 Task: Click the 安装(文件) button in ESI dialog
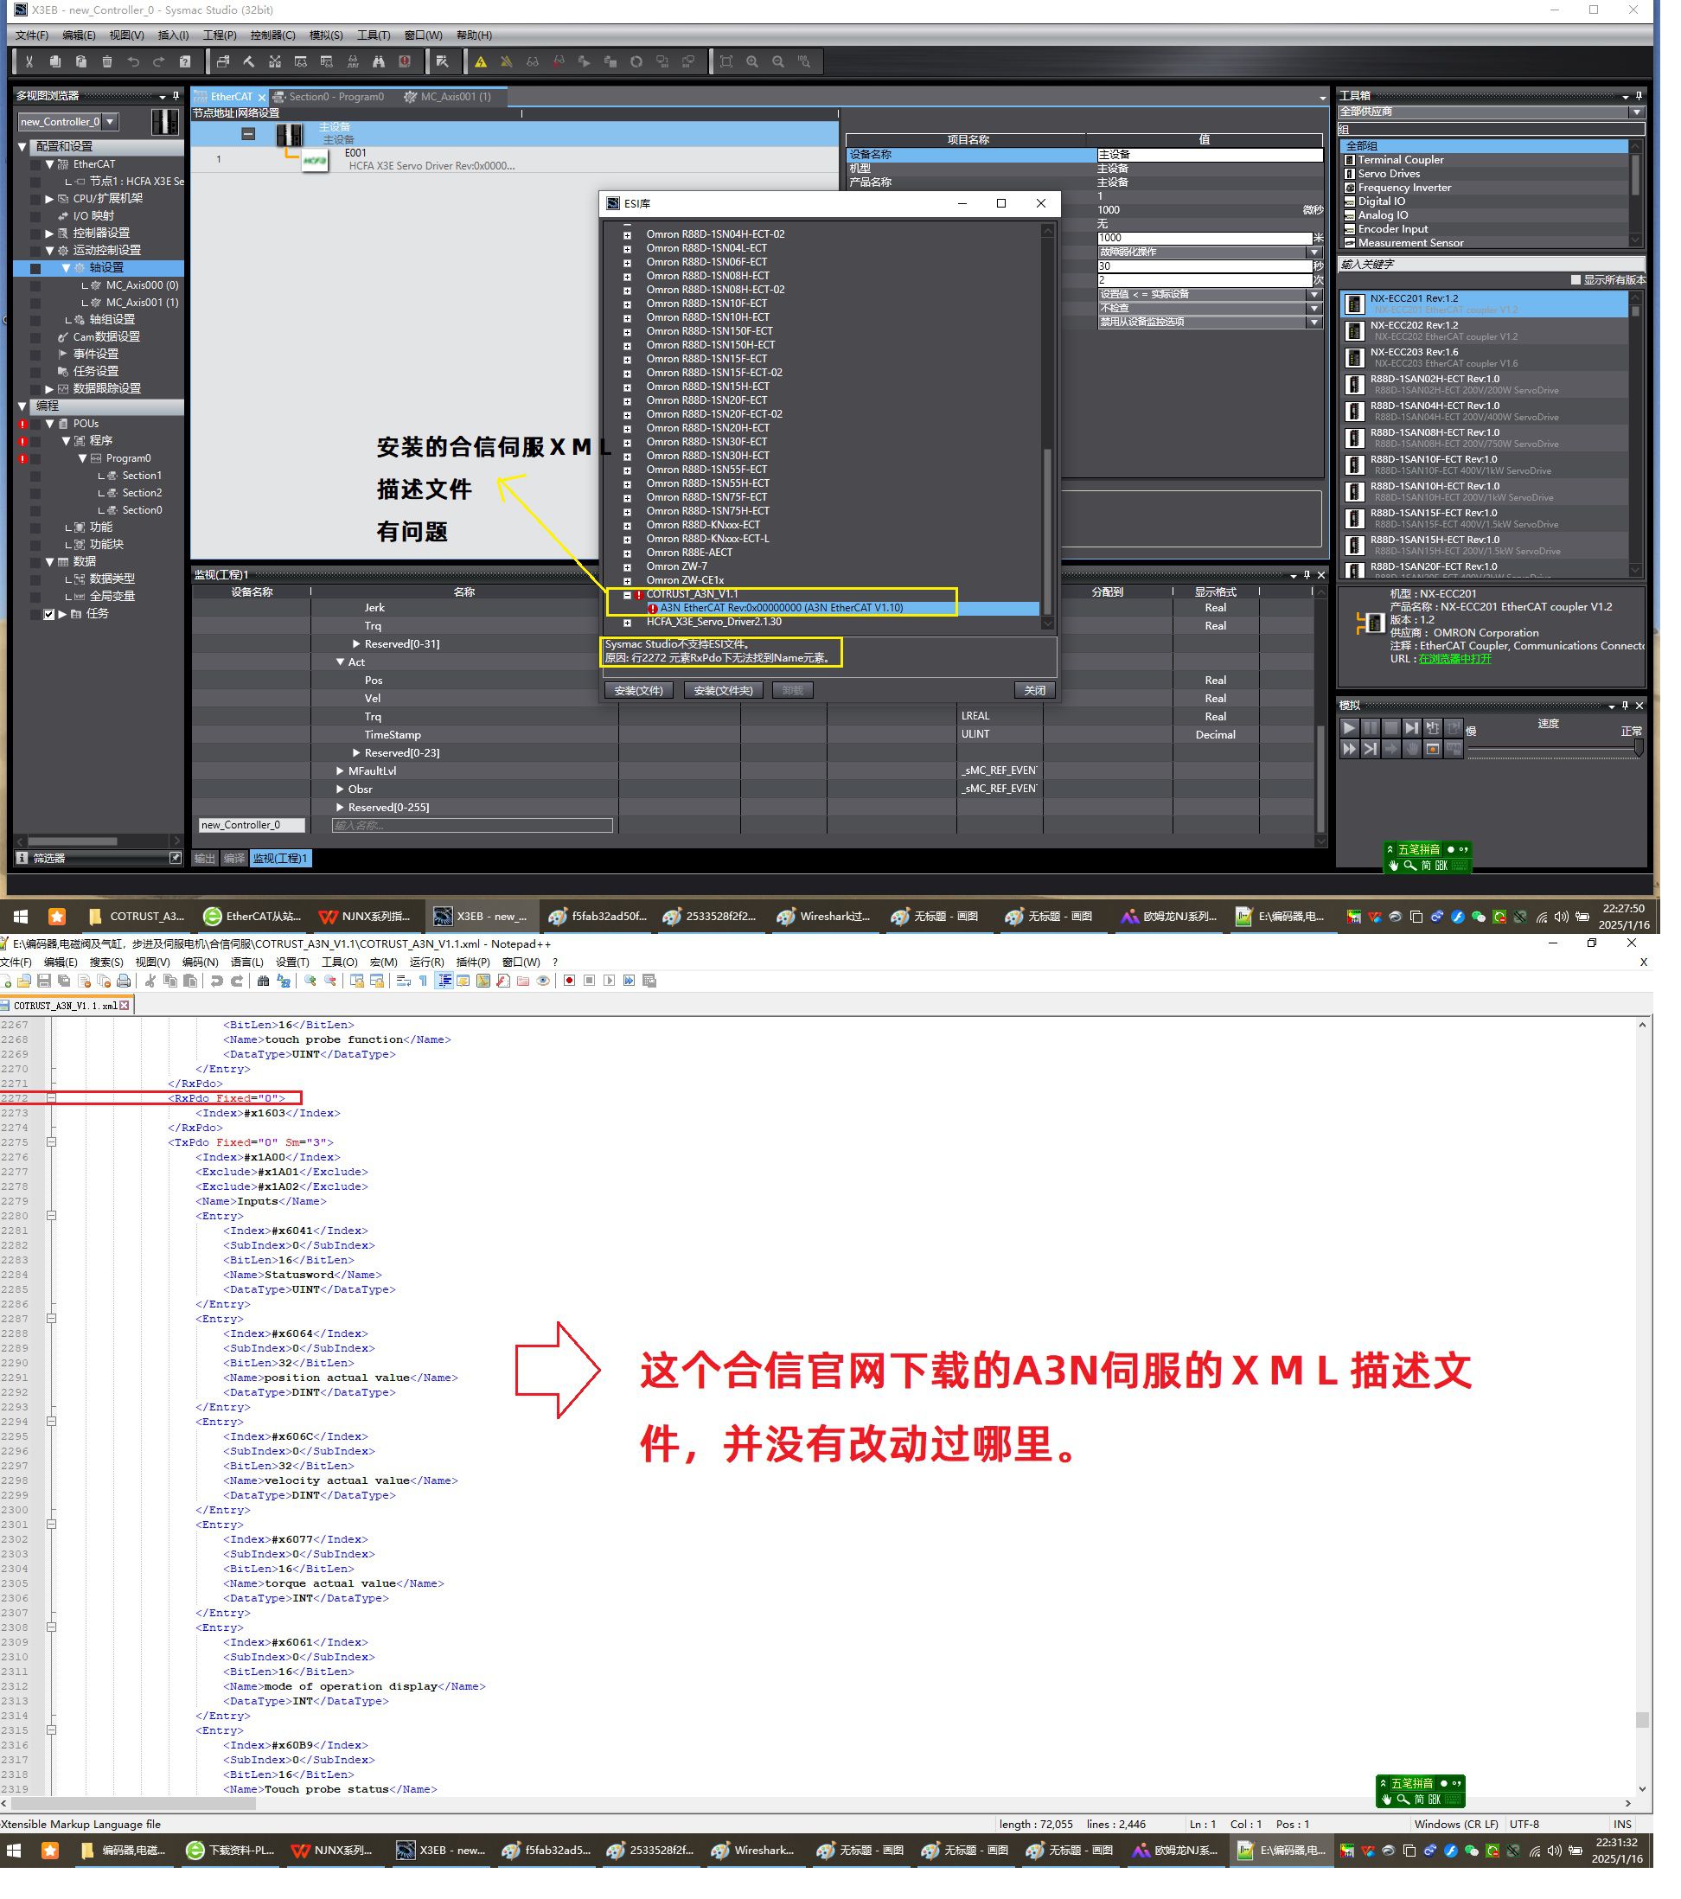[x=638, y=690]
